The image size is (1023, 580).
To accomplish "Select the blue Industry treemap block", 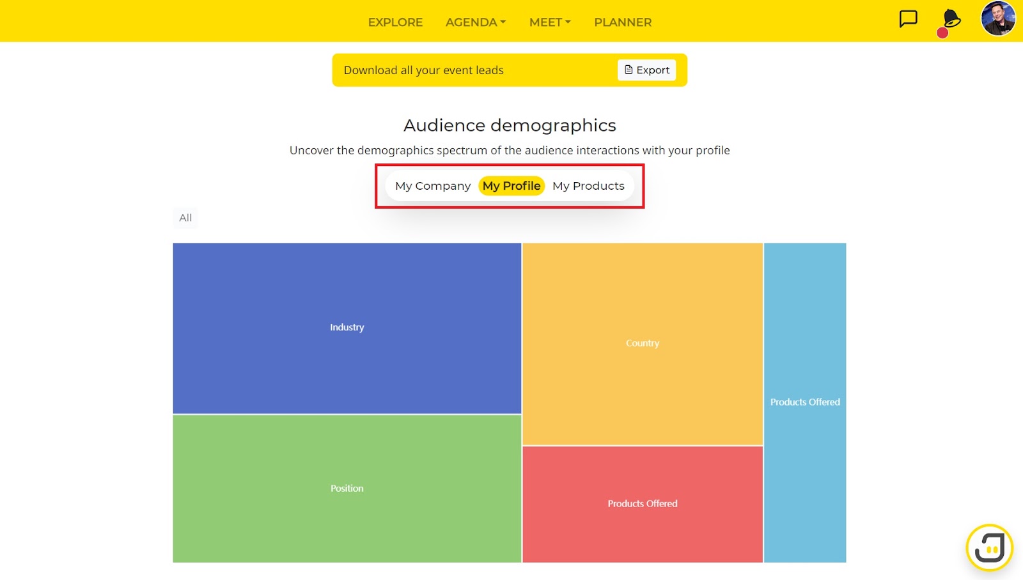I will [x=347, y=328].
